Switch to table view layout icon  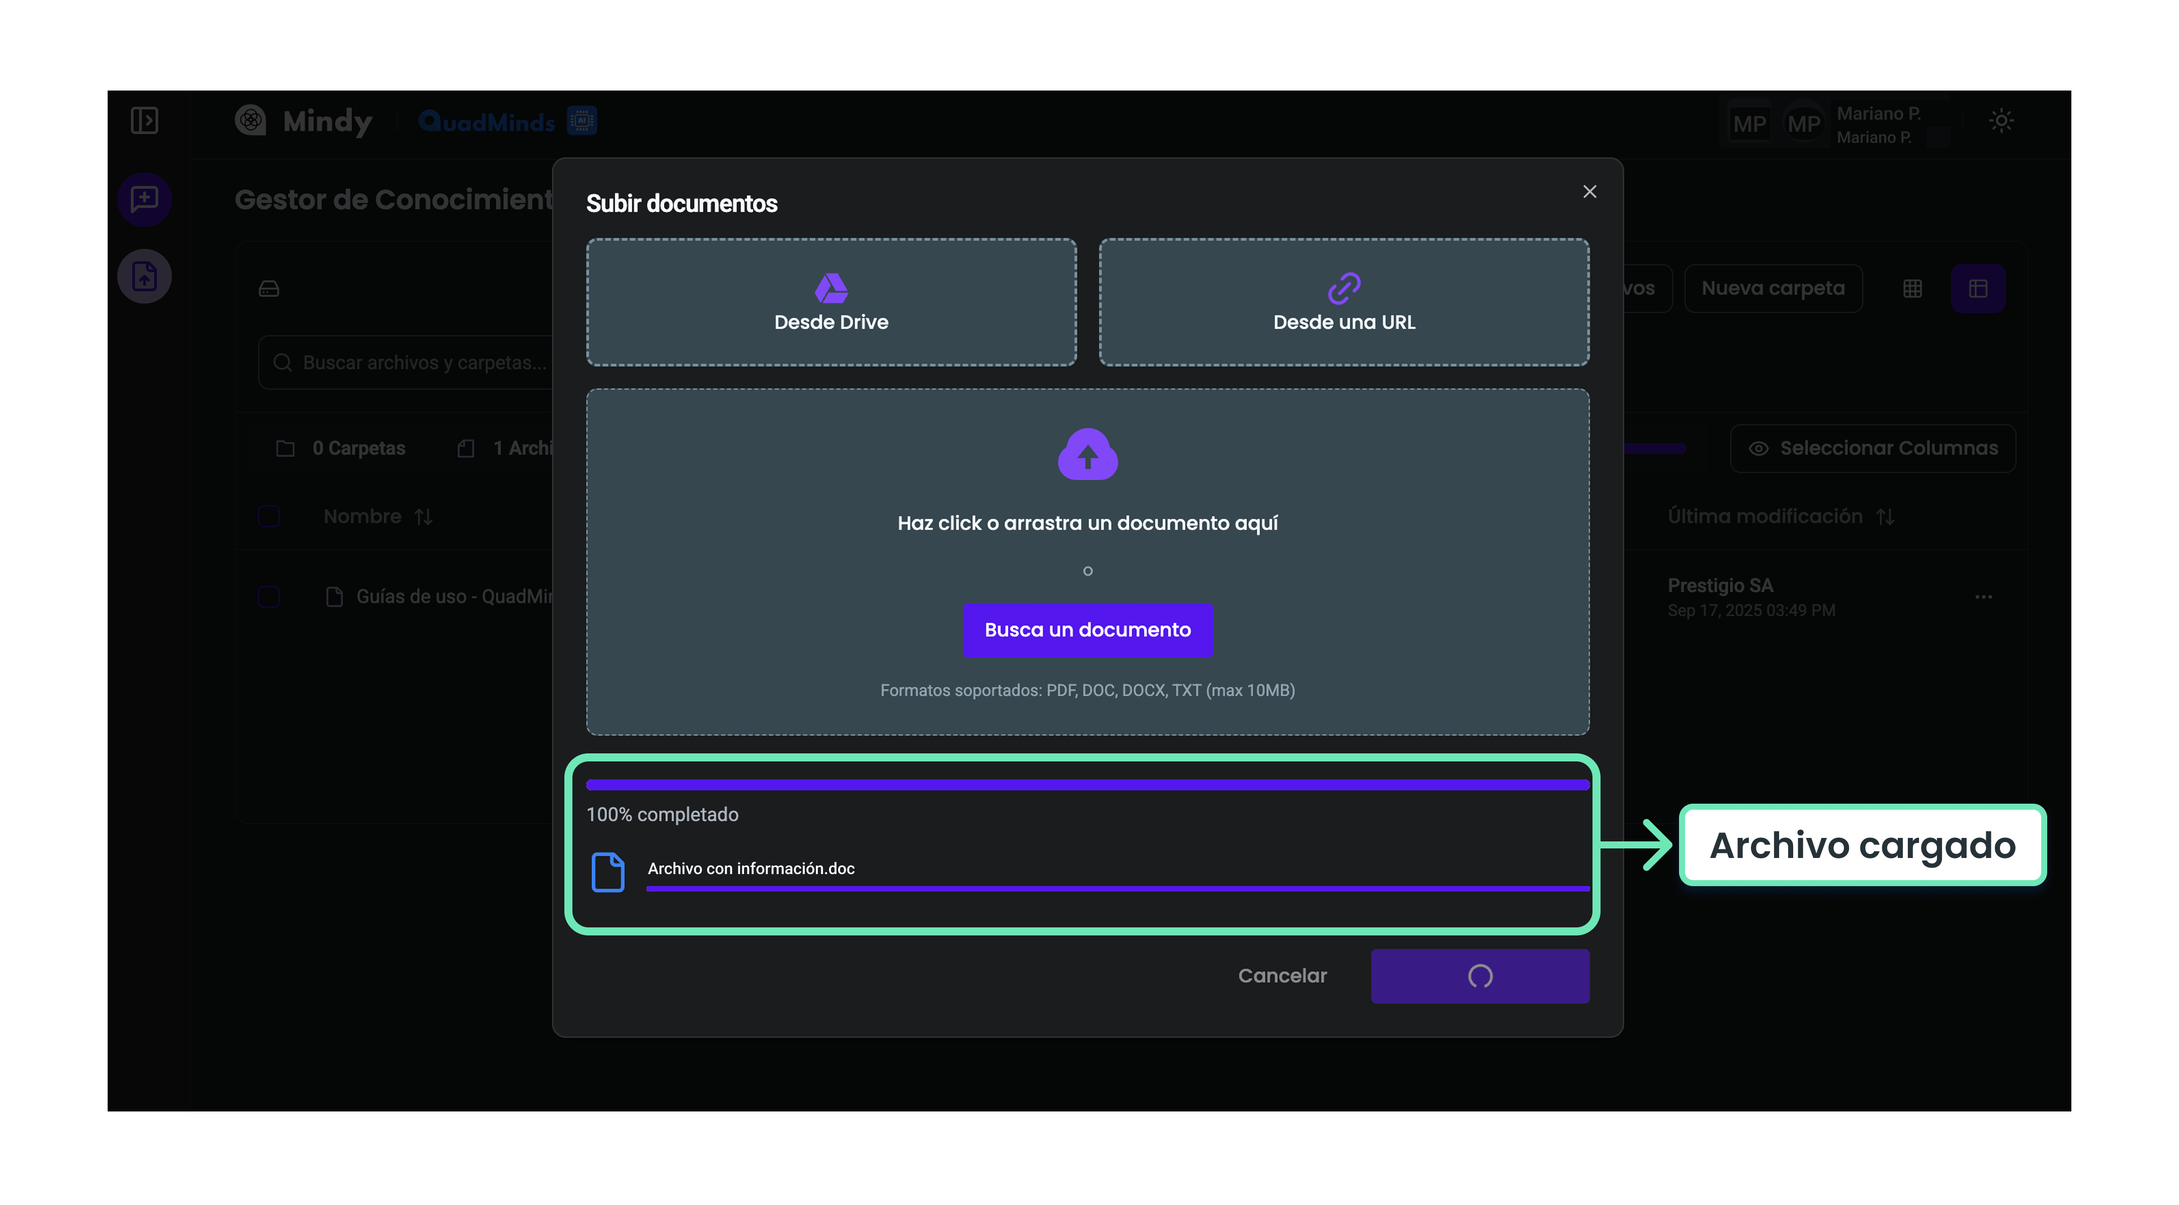tap(1978, 288)
